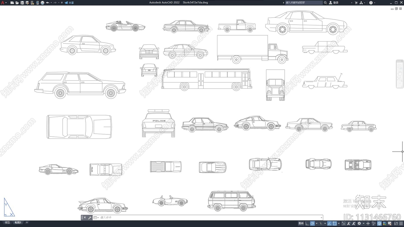Undo the last action

pos(47,3)
